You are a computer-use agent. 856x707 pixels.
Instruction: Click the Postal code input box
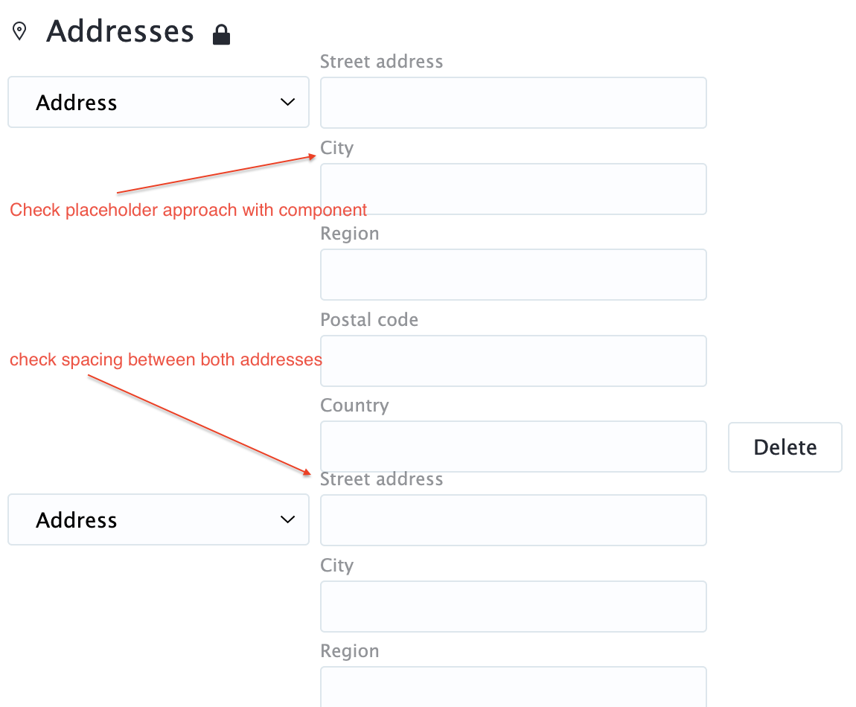(513, 361)
